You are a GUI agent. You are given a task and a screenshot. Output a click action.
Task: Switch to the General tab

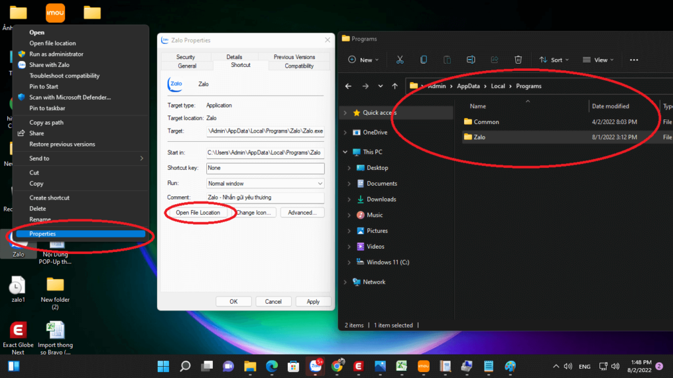coord(187,66)
